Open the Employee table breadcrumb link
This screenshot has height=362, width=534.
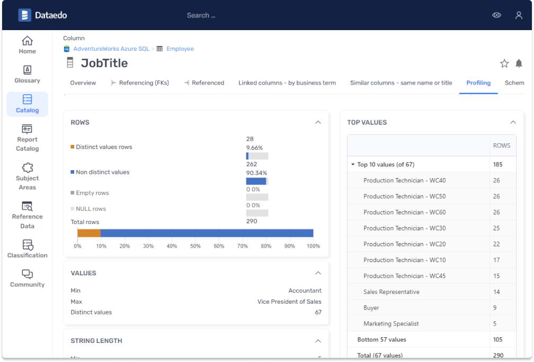[x=180, y=49]
